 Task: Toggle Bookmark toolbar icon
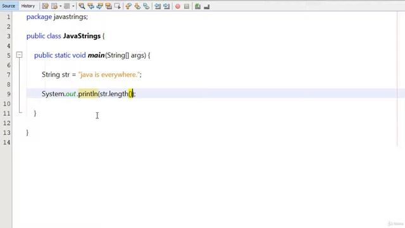coord(146,6)
